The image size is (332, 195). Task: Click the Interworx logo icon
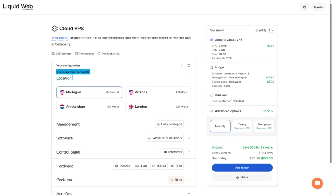tap(165, 152)
